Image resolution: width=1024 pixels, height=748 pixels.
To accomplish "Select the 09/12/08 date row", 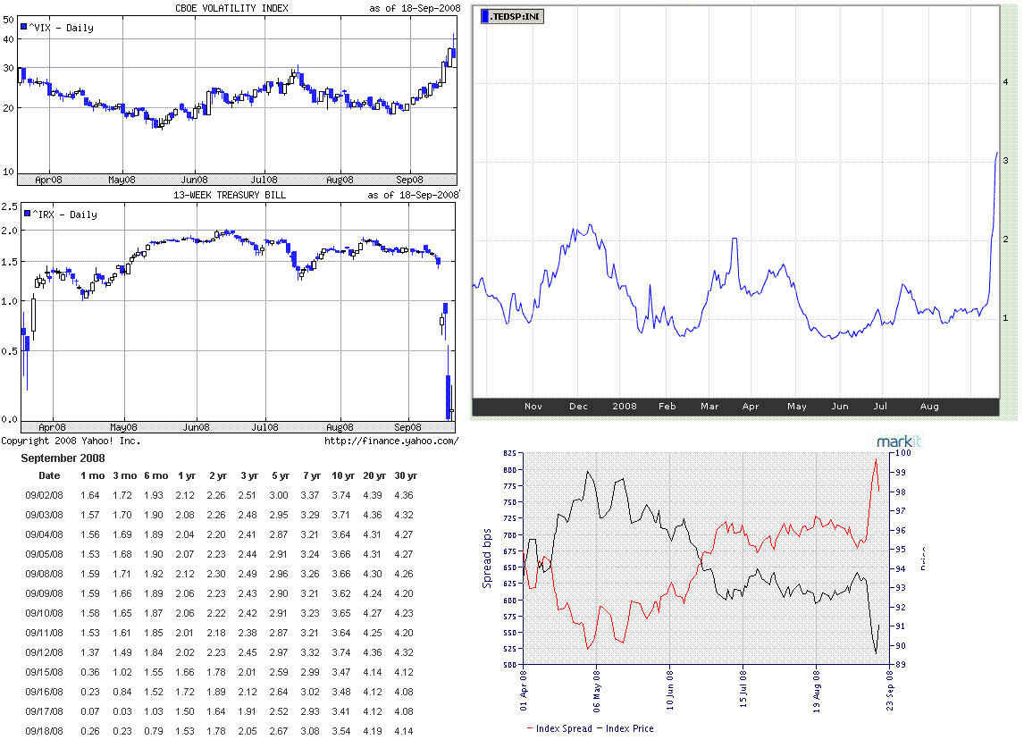I will (220, 652).
